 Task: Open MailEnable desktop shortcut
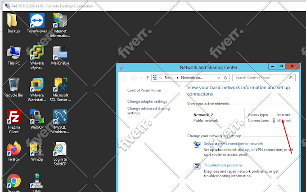point(60,56)
